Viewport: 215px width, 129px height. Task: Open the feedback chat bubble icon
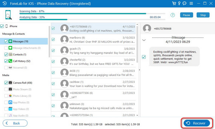(x=185, y=3)
